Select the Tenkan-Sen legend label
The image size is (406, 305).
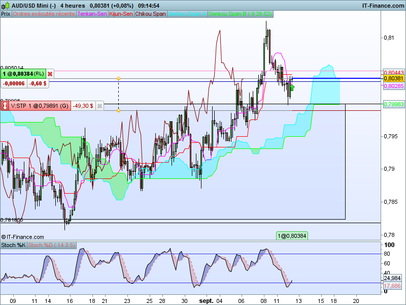click(x=92, y=14)
